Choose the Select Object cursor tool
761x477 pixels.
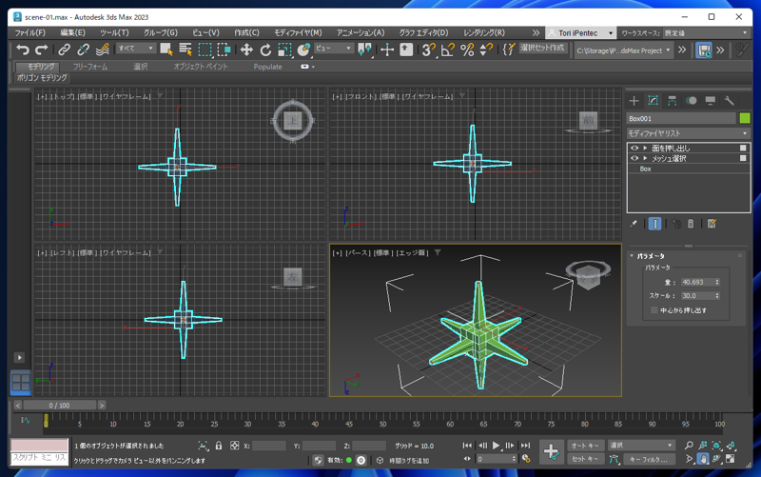click(x=166, y=50)
